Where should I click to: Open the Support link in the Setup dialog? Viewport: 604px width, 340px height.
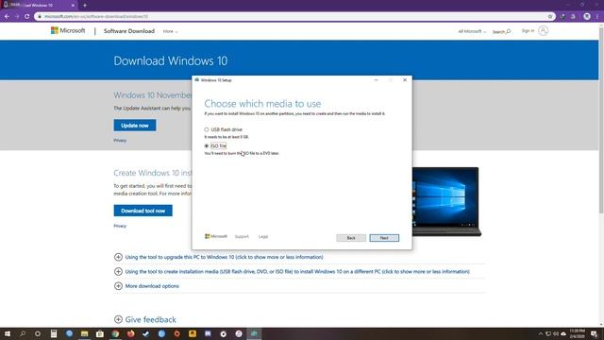(x=242, y=237)
